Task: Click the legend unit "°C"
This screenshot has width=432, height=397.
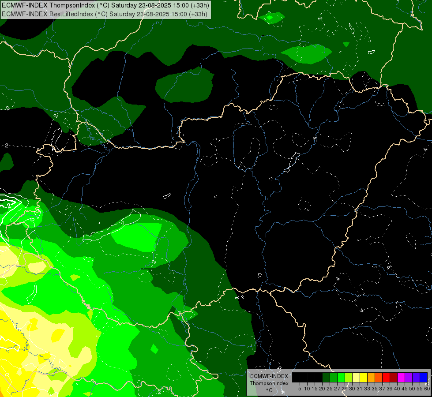Action: [x=270, y=390]
